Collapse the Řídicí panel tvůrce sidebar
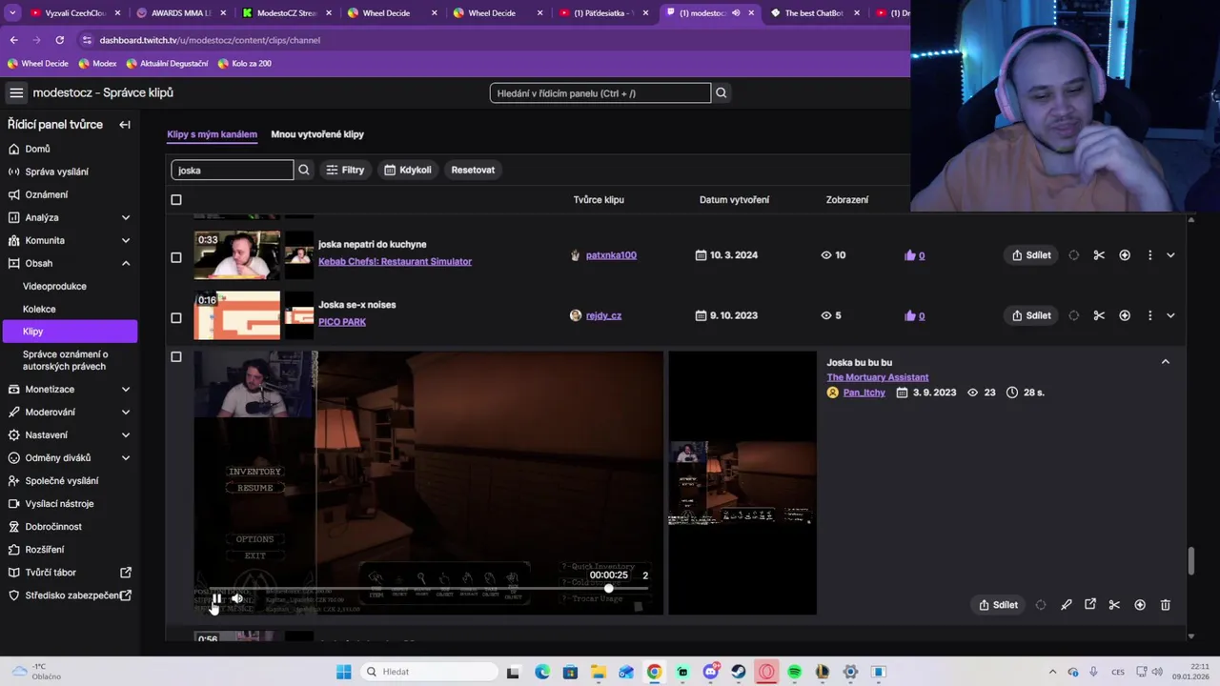The width and height of the screenshot is (1220, 686). 125,125
